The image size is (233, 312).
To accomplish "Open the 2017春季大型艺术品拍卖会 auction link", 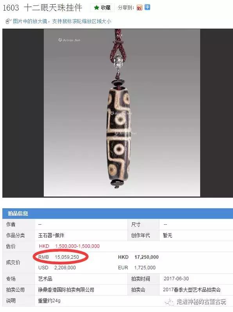I will (192, 290).
